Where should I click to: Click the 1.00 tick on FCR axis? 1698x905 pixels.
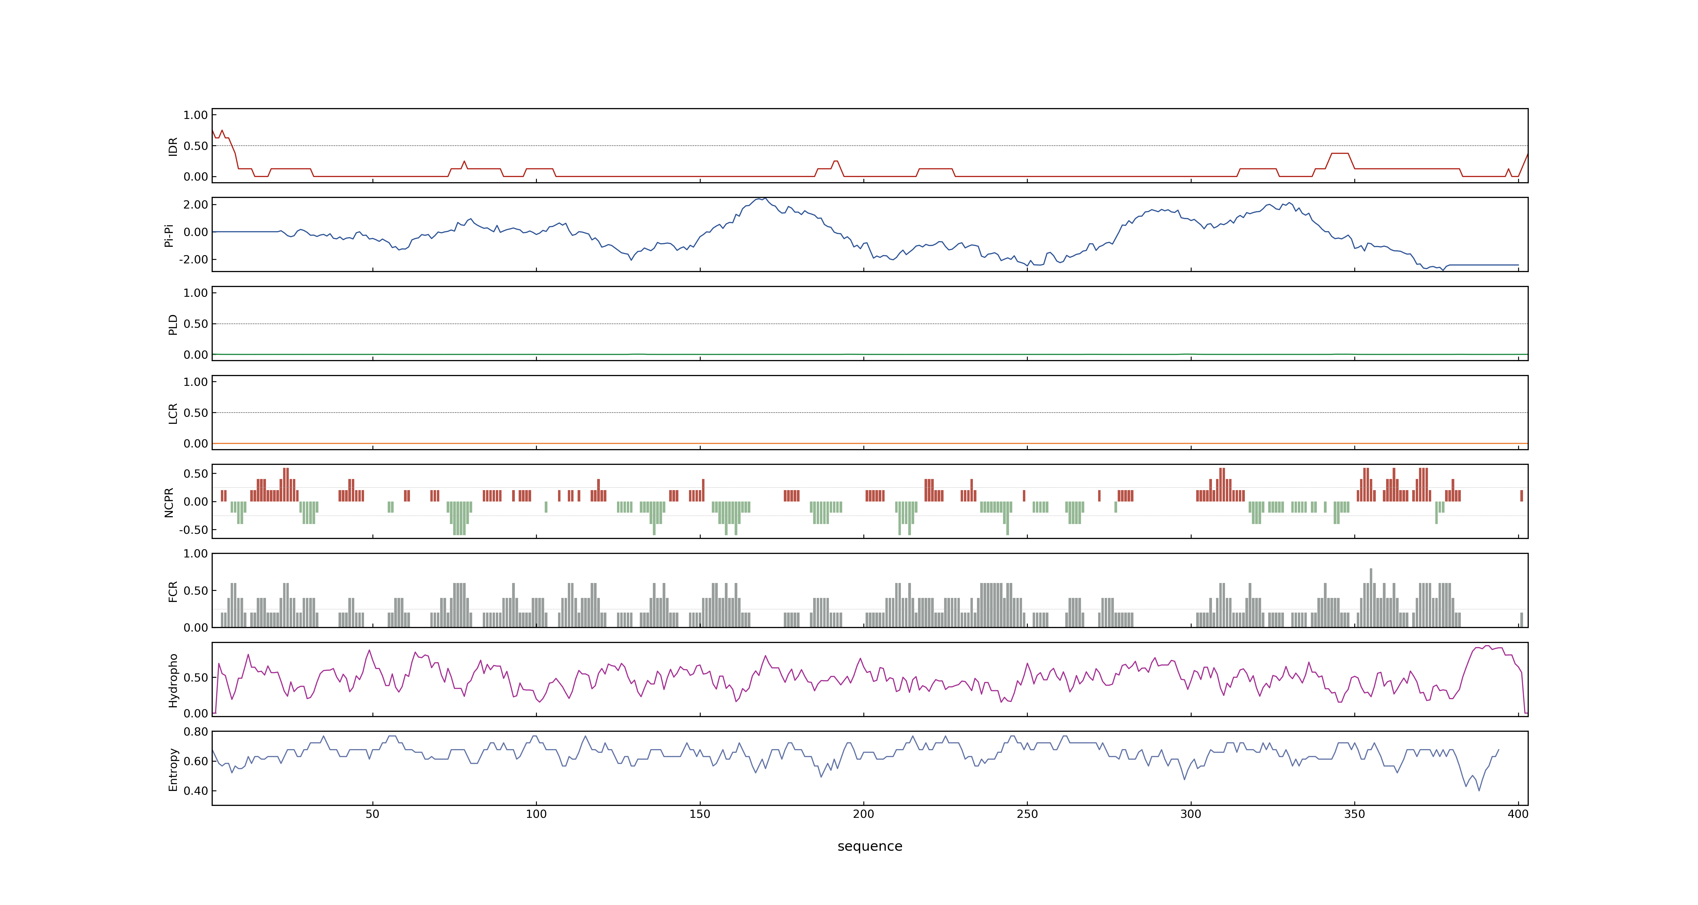coord(196,554)
